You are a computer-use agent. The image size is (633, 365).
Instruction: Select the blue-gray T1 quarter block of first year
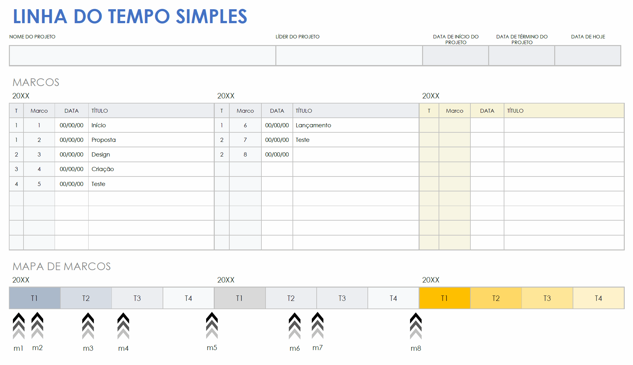click(x=35, y=298)
